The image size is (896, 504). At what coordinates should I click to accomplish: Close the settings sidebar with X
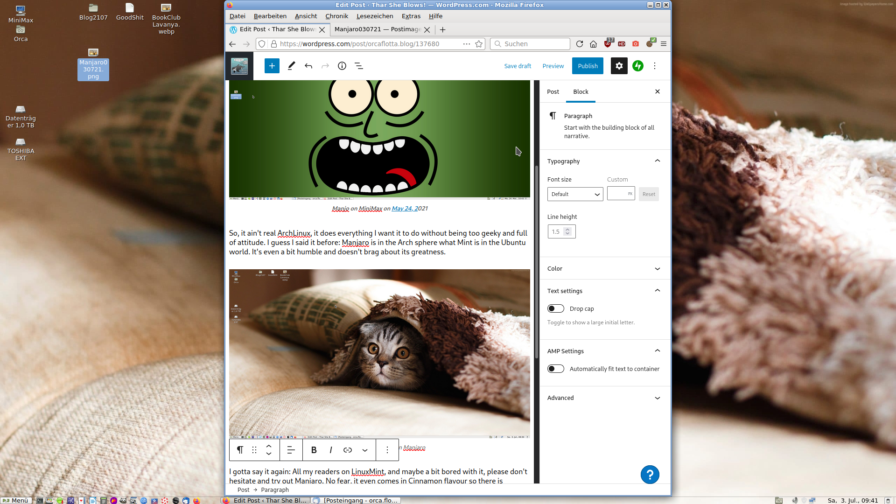pyautogui.click(x=658, y=91)
